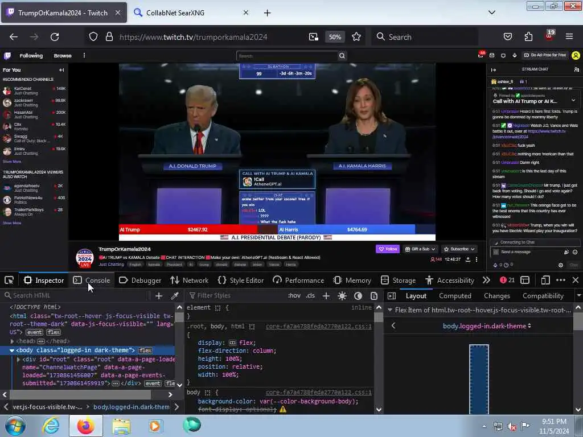Viewport: 583px width, 437px height.
Task: Open a new browser tab
Action: click(268, 13)
